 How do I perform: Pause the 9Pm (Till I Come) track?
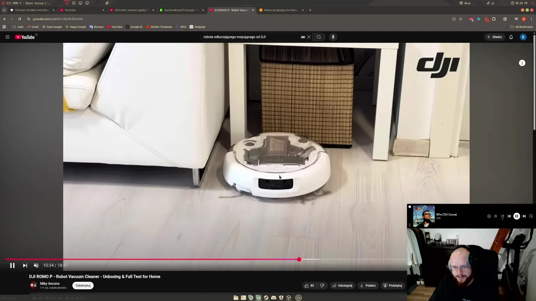pos(516,216)
